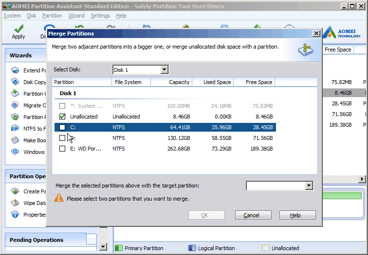Click the Windows To Go icon
The image size is (368, 255).
pyautogui.click(x=15, y=152)
